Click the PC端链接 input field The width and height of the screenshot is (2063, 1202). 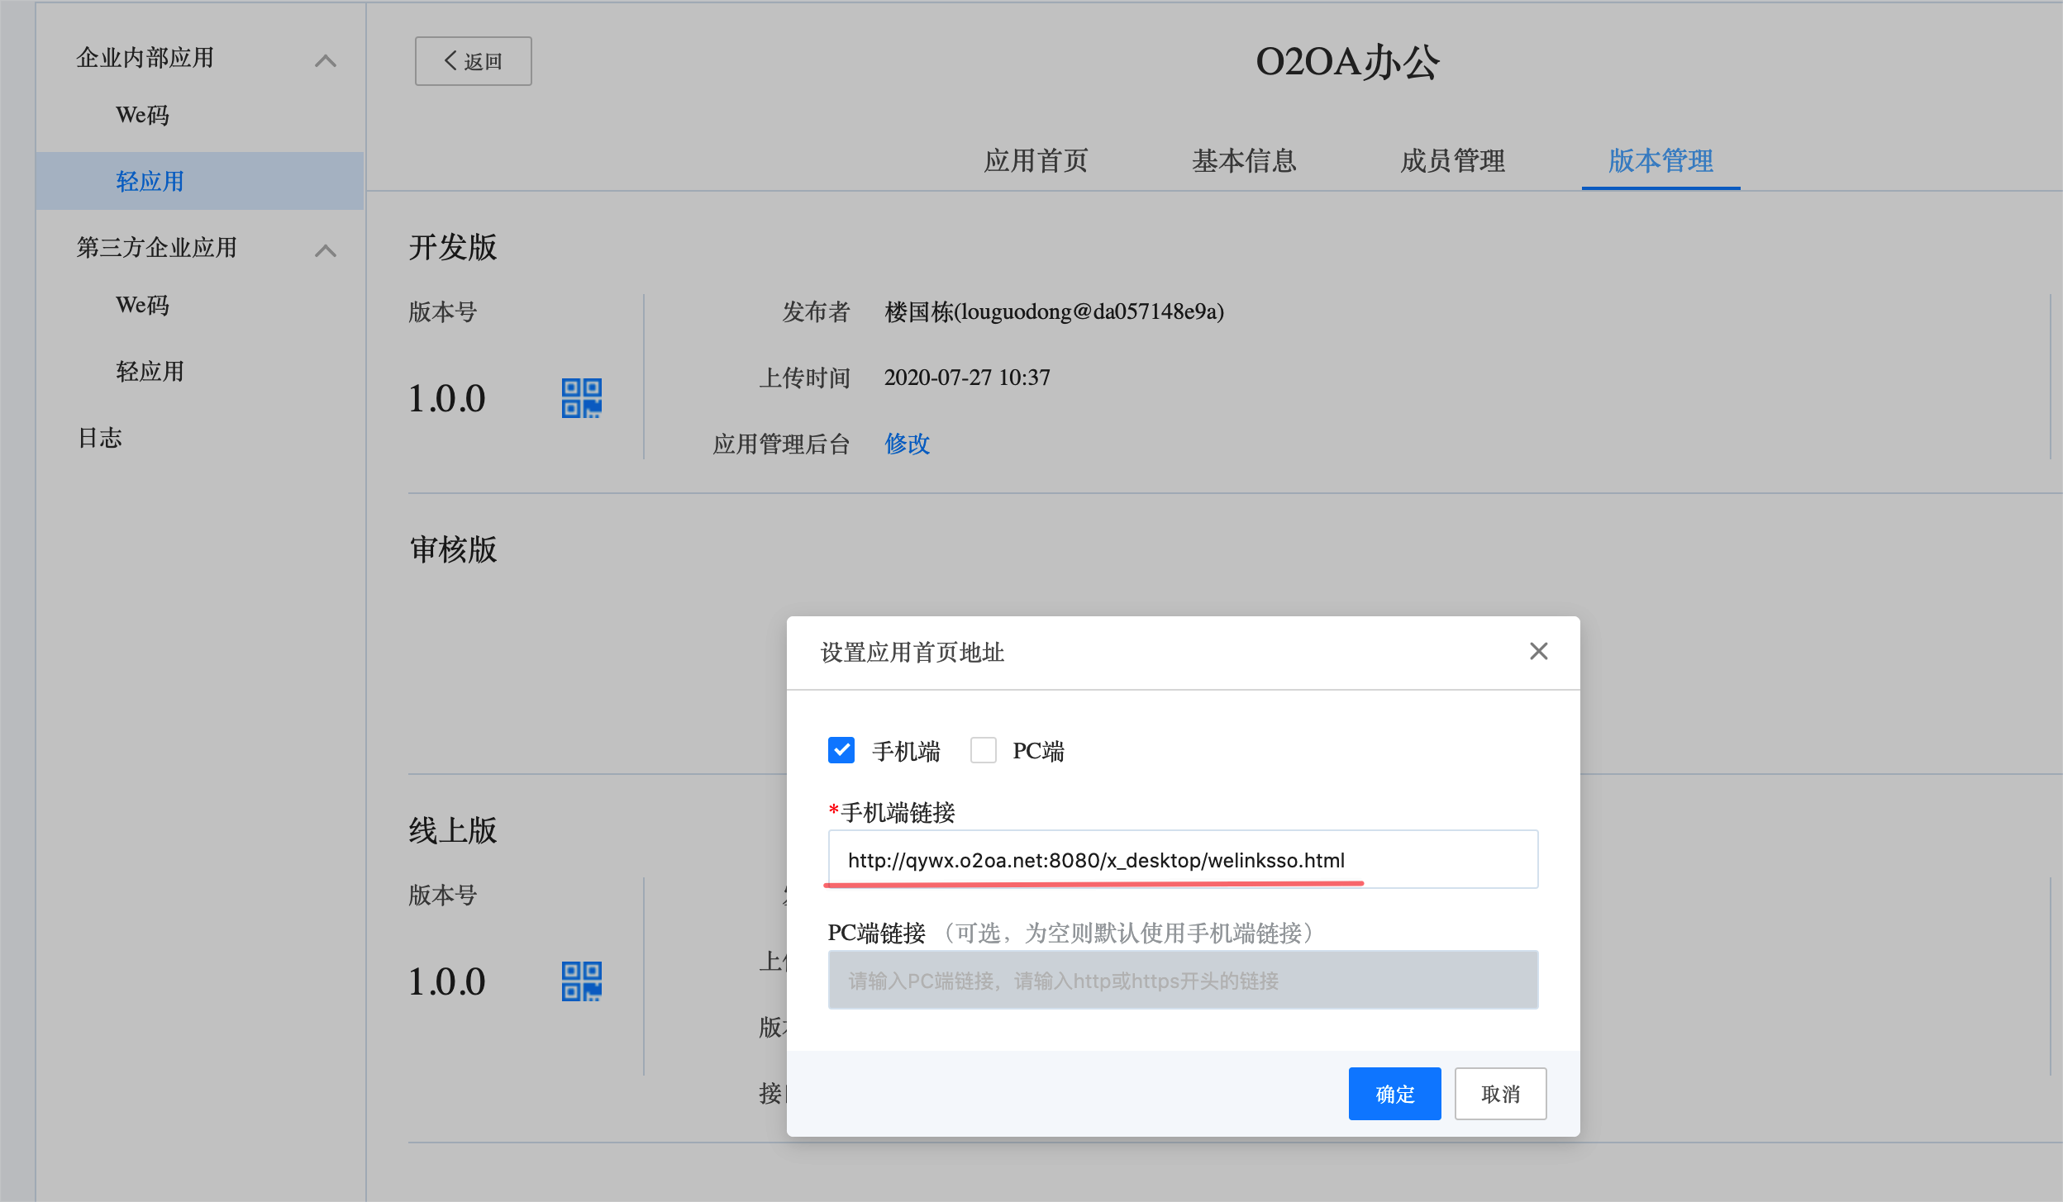point(1183,980)
